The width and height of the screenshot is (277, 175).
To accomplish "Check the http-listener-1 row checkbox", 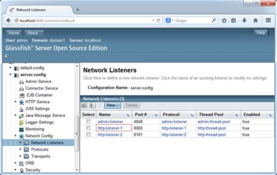I will 88,128.
